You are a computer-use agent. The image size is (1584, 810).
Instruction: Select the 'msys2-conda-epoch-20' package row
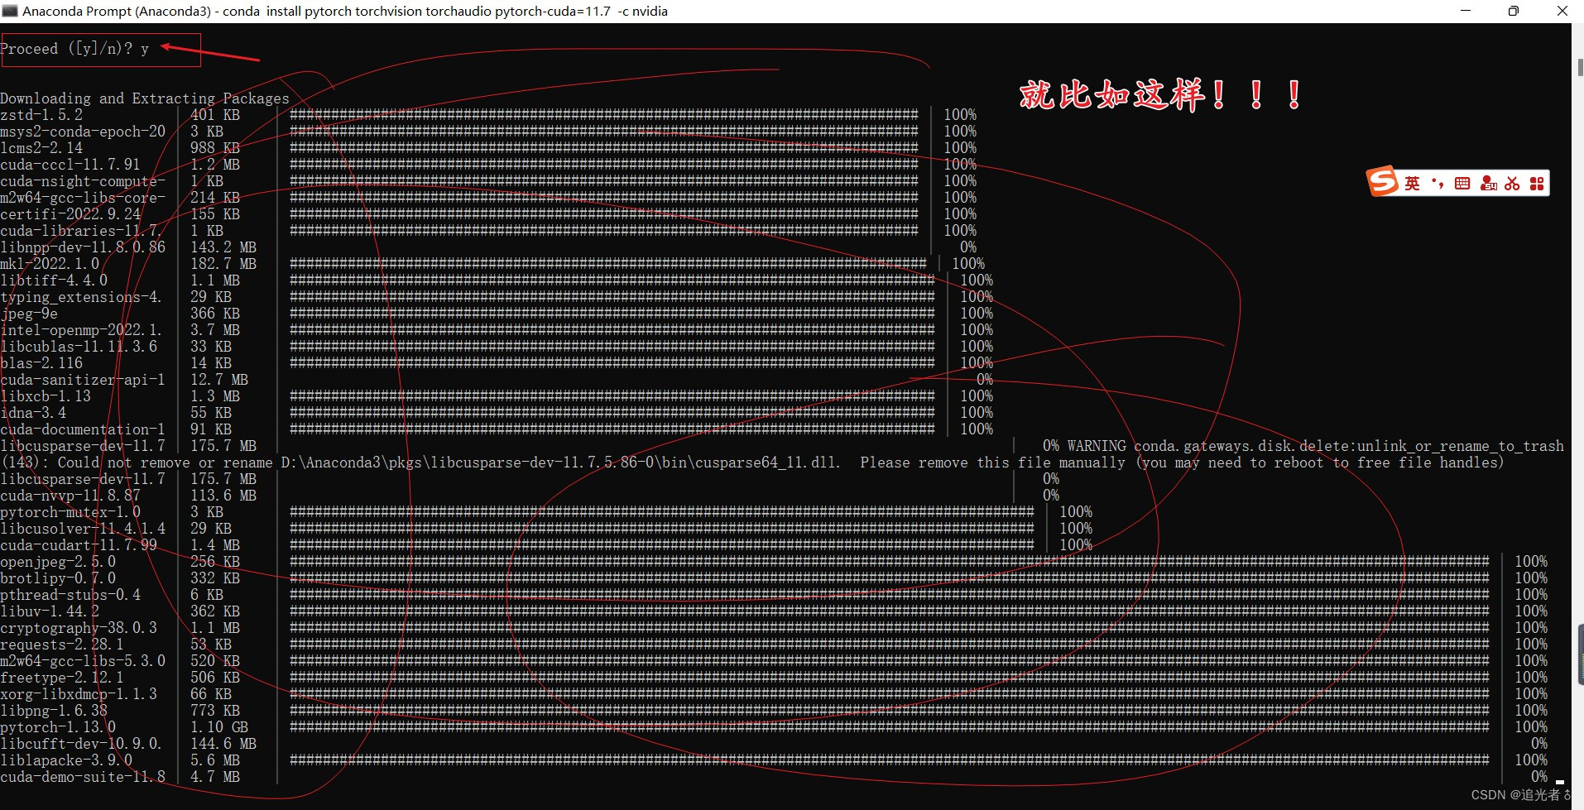click(83, 132)
